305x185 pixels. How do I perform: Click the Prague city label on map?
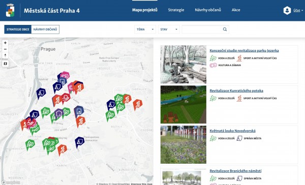pyautogui.click(x=48, y=49)
